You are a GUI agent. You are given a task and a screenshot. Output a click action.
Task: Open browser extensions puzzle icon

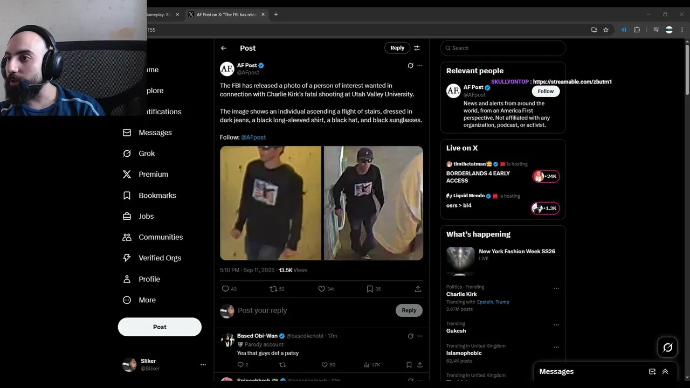637,30
